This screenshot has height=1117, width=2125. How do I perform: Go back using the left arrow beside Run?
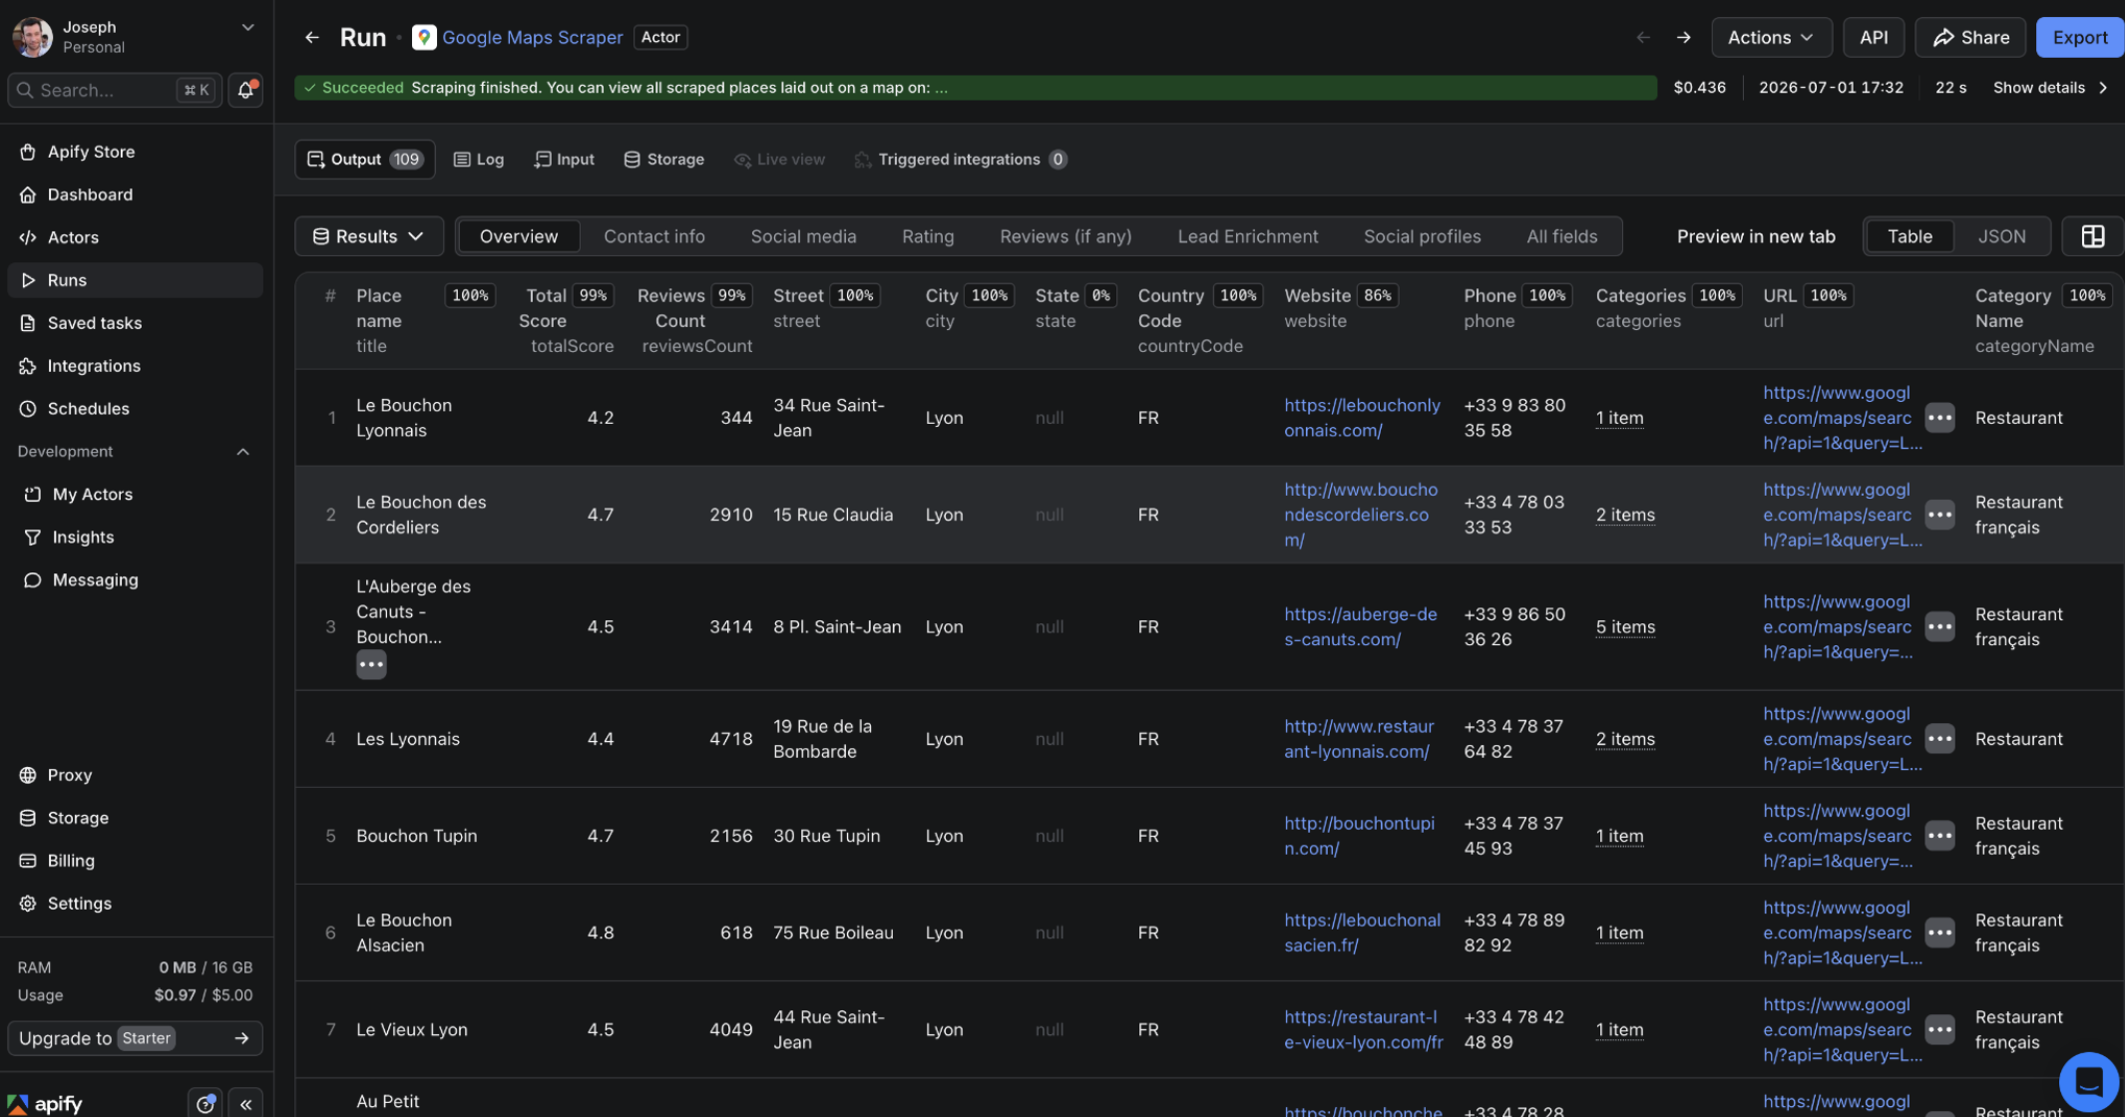point(312,38)
